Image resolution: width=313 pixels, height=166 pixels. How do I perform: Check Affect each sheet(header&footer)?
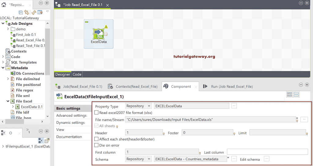(96, 139)
